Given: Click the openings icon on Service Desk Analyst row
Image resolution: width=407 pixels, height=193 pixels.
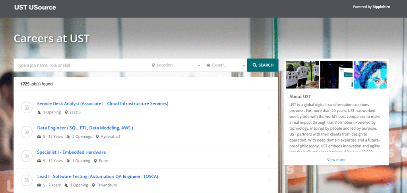Looking at the screenshot, I should 39,113.
